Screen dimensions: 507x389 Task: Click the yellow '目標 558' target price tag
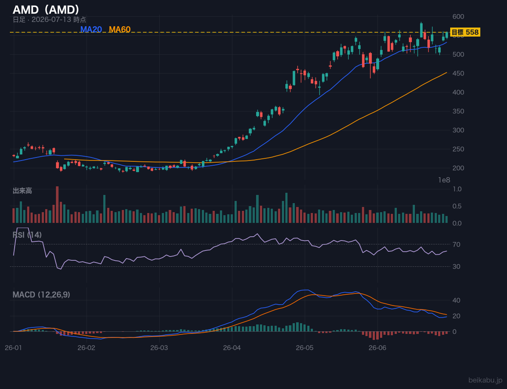[465, 32]
